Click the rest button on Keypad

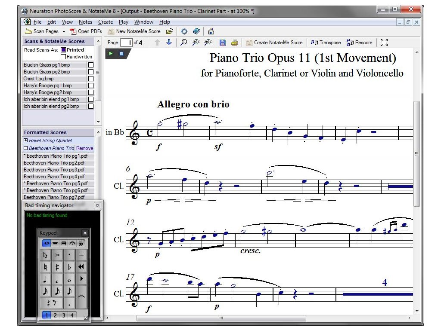click(52, 303)
